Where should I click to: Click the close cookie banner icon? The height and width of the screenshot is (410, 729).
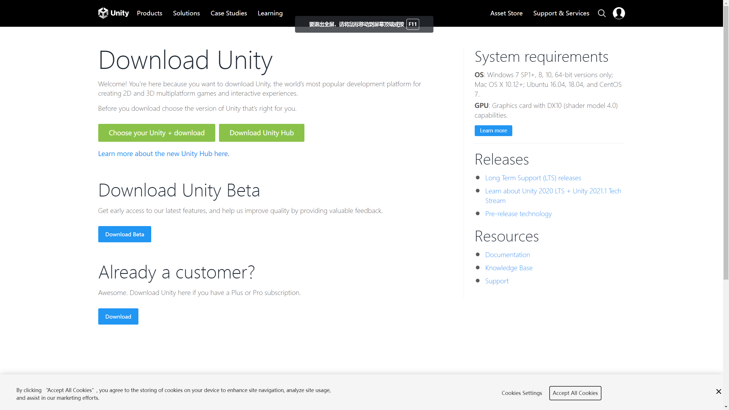point(718,391)
